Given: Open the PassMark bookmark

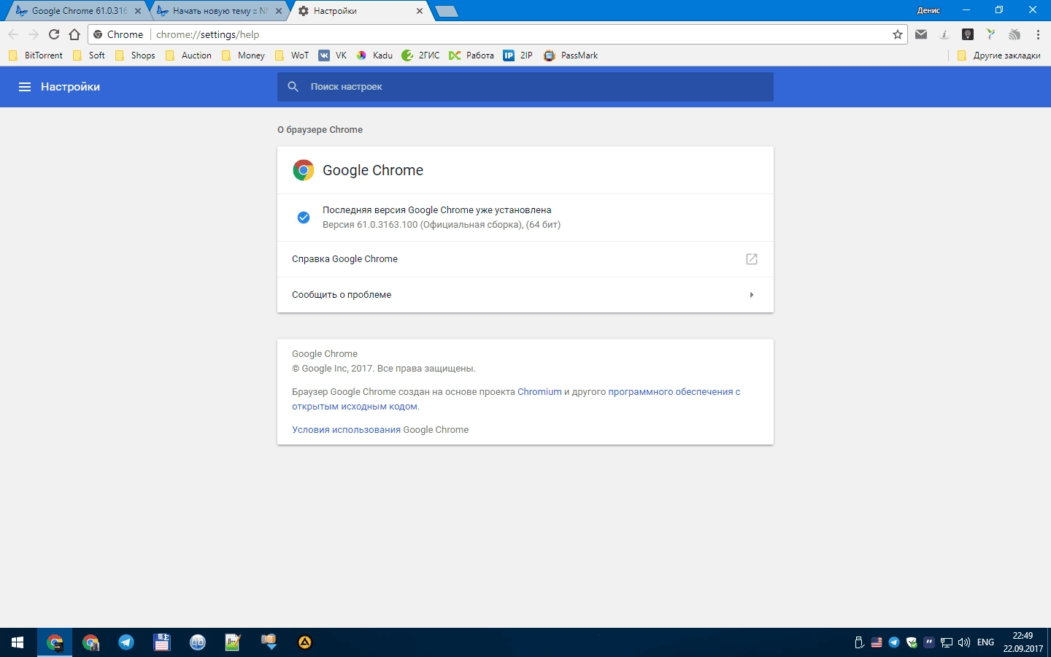Looking at the screenshot, I should click(571, 55).
